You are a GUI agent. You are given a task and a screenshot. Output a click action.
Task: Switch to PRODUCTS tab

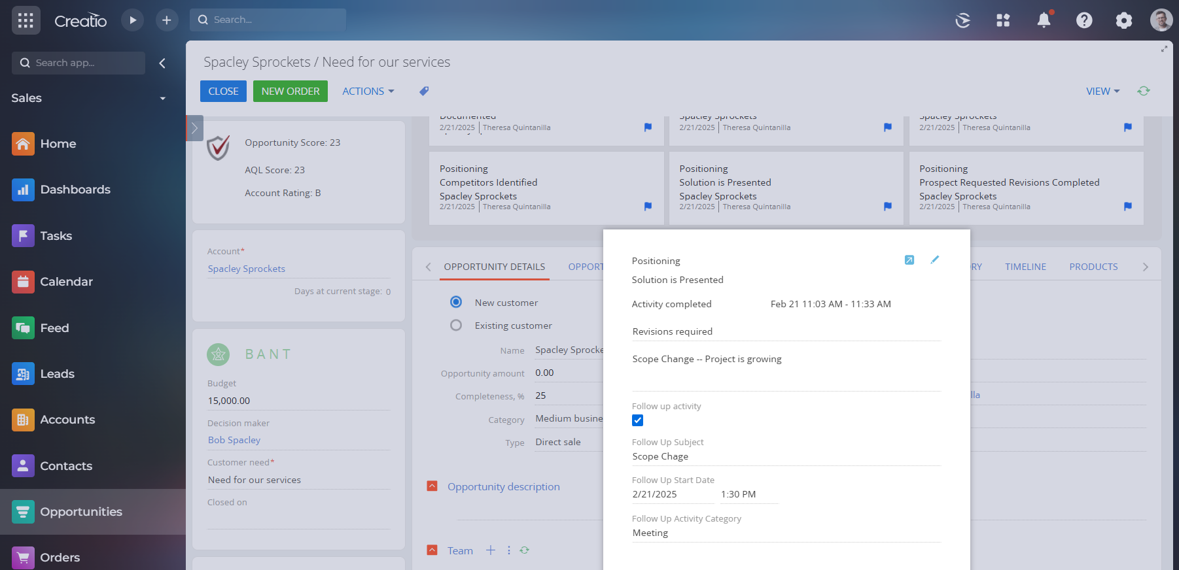1093,267
